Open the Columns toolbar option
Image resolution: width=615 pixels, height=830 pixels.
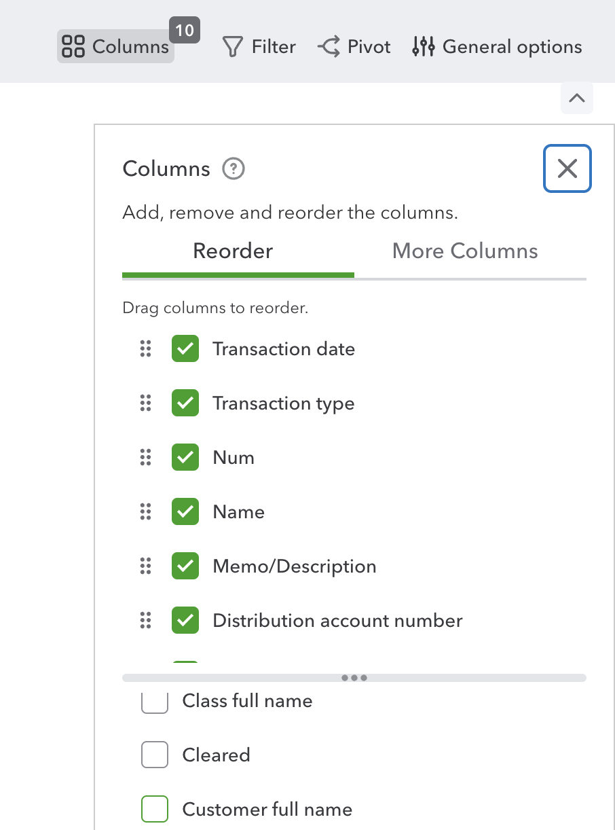115,47
